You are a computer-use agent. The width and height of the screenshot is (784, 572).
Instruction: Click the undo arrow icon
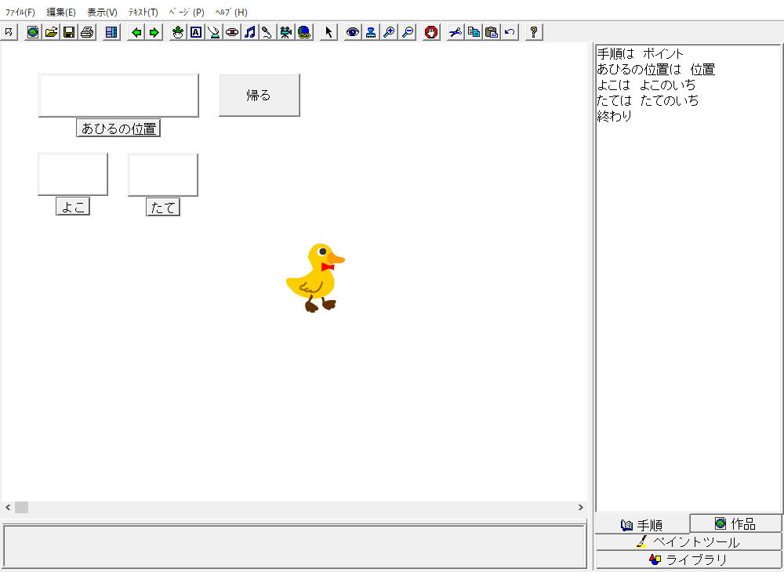tap(510, 32)
